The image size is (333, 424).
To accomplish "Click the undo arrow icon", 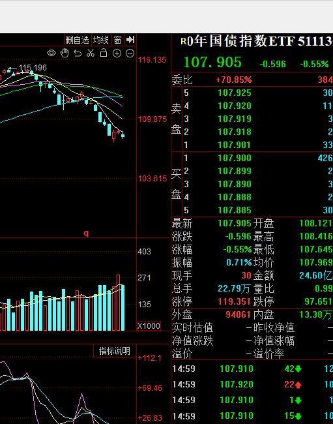I will pos(78,53).
